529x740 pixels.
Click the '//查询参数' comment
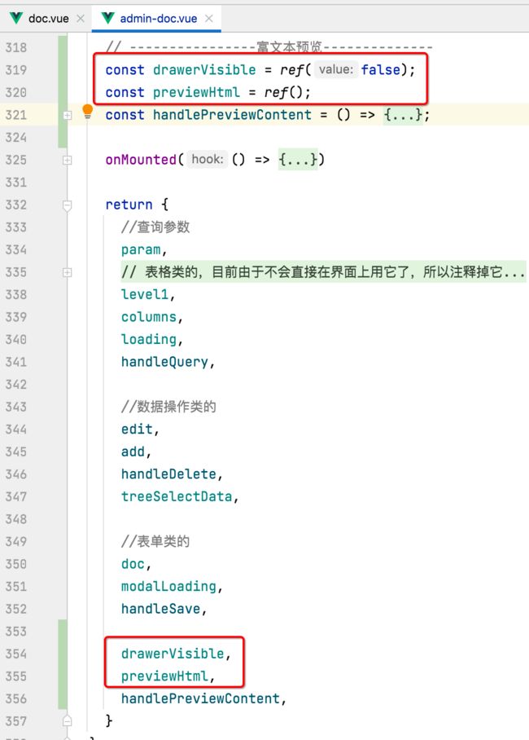[x=155, y=227]
